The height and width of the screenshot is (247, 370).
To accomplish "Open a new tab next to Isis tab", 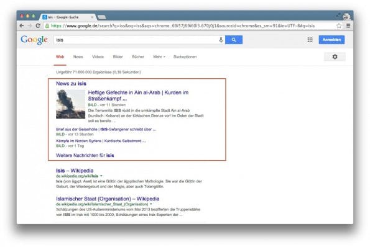I will pos(102,17).
